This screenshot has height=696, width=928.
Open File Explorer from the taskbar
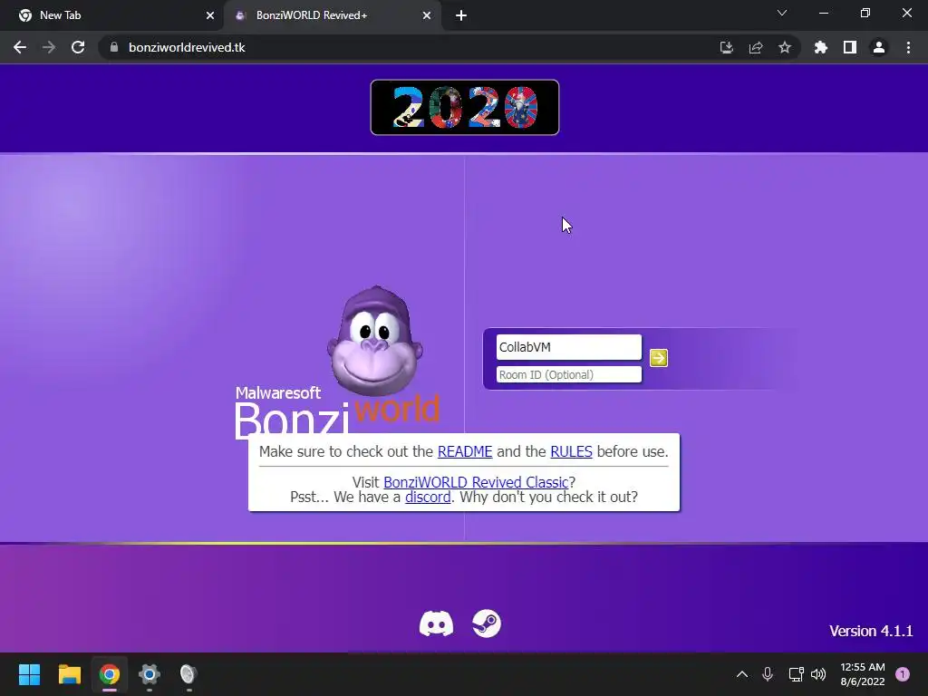pyautogui.click(x=69, y=674)
